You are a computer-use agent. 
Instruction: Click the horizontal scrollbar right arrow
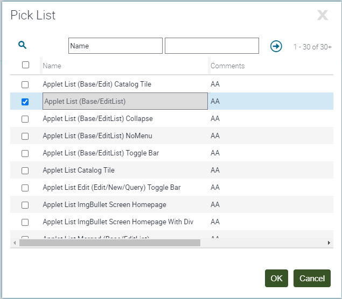coord(329,243)
